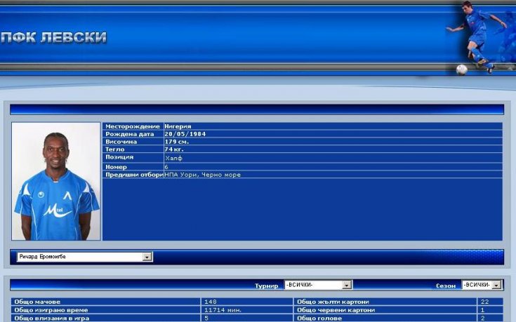Click the played time value 11714 мин.
The width and height of the screenshot is (516, 322).
click(223, 310)
